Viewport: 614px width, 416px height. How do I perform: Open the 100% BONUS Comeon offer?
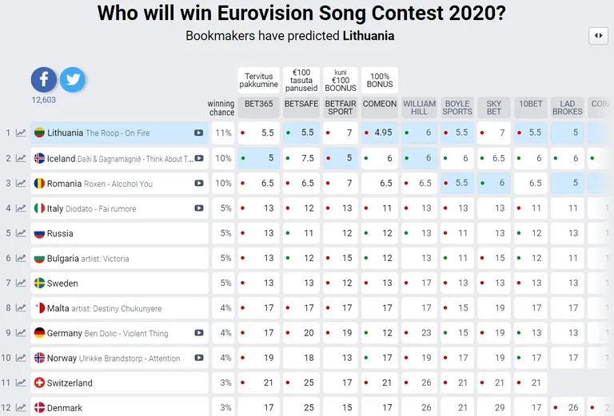tap(380, 80)
